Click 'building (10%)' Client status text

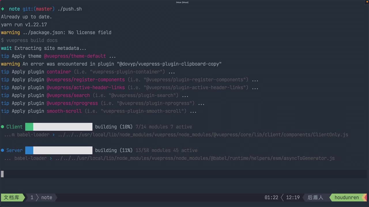(114, 127)
